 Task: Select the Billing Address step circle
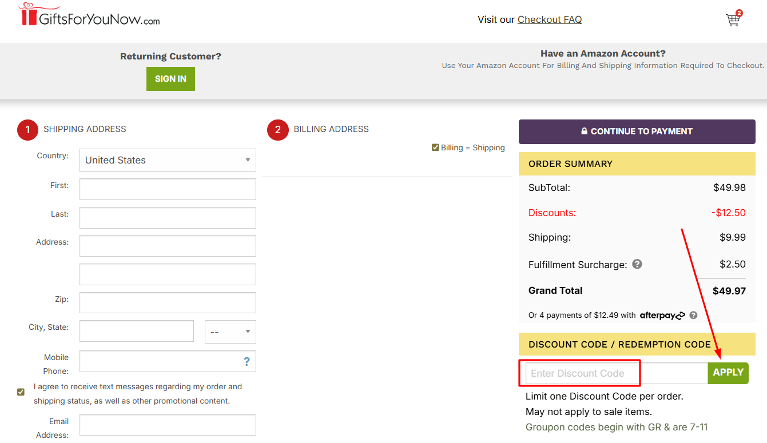(277, 130)
